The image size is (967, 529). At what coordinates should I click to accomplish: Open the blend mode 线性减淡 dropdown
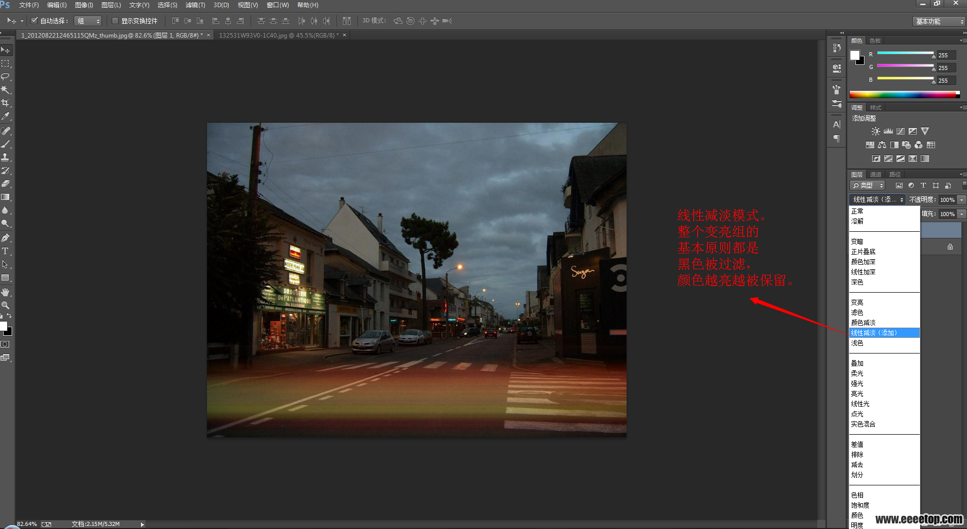point(878,200)
